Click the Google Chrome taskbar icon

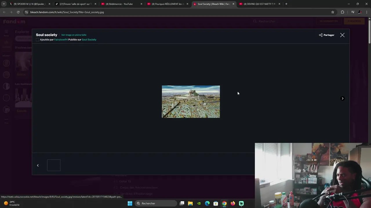pos(224,203)
